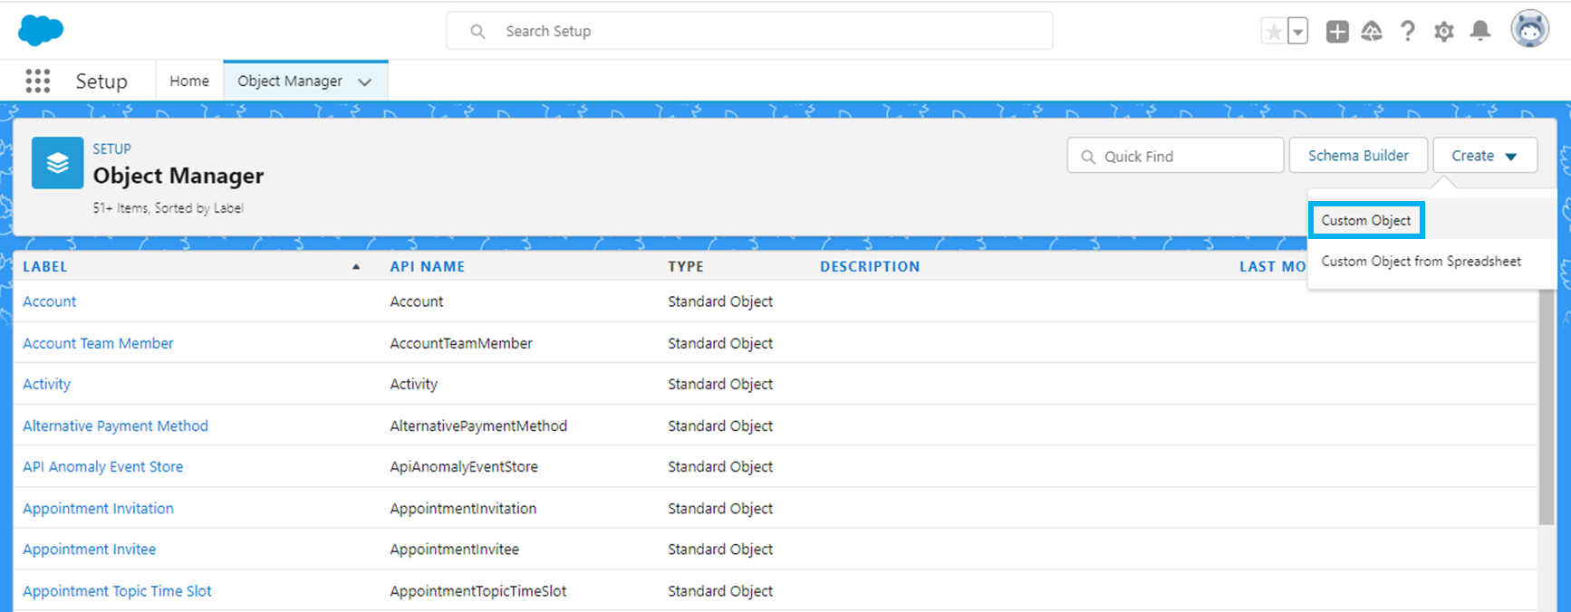Focus the Search Setup field
This screenshot has height=612, width=1571.
749,31
